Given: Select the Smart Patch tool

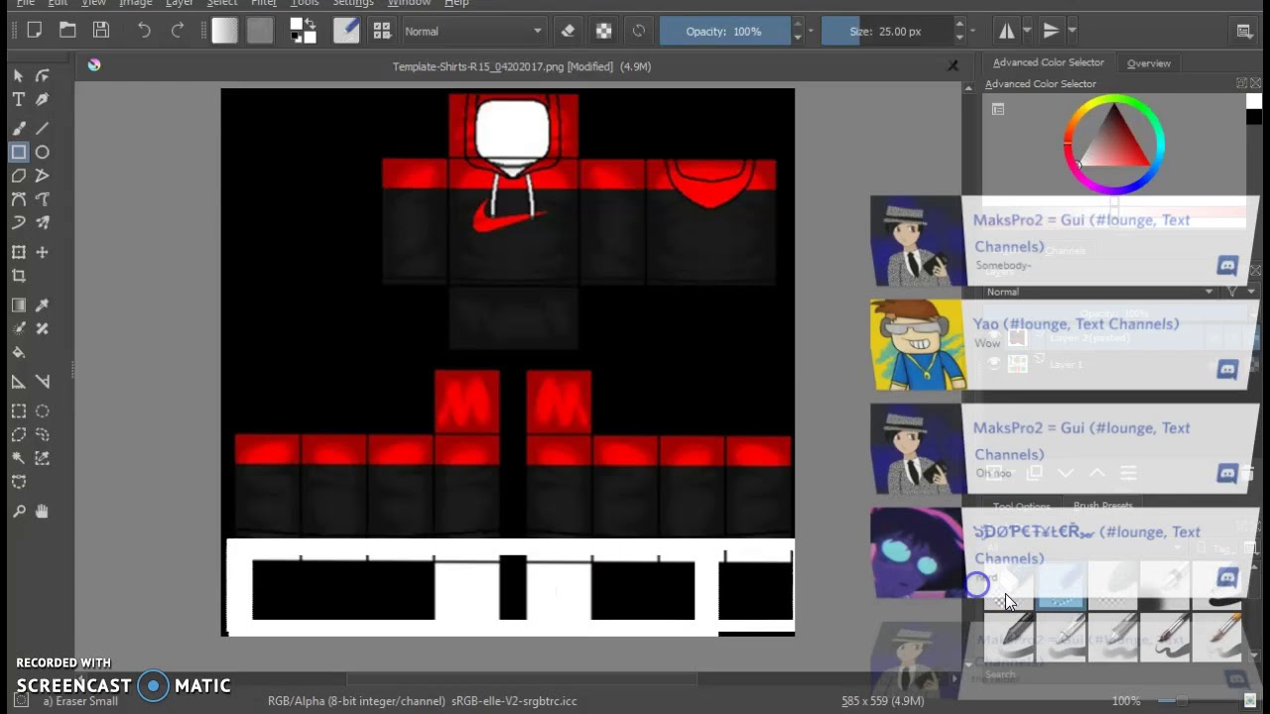Looking at the screenshot, I should (x=43, y=328).
